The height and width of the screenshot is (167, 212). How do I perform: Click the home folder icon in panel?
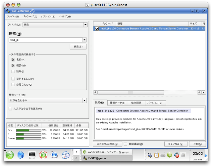(x=20, y=155)
